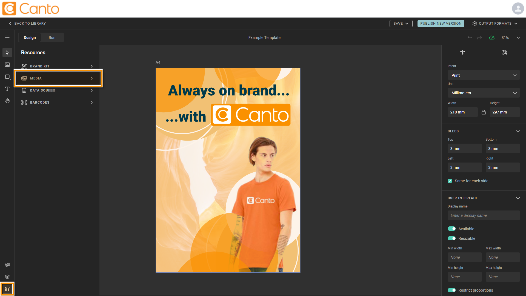Click the Barcodes icon
This screenshot has width=526, height=296.
[24, 103]
